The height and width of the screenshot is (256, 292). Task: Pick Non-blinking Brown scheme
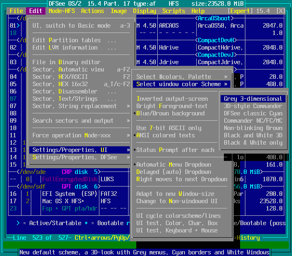point(253,128)
